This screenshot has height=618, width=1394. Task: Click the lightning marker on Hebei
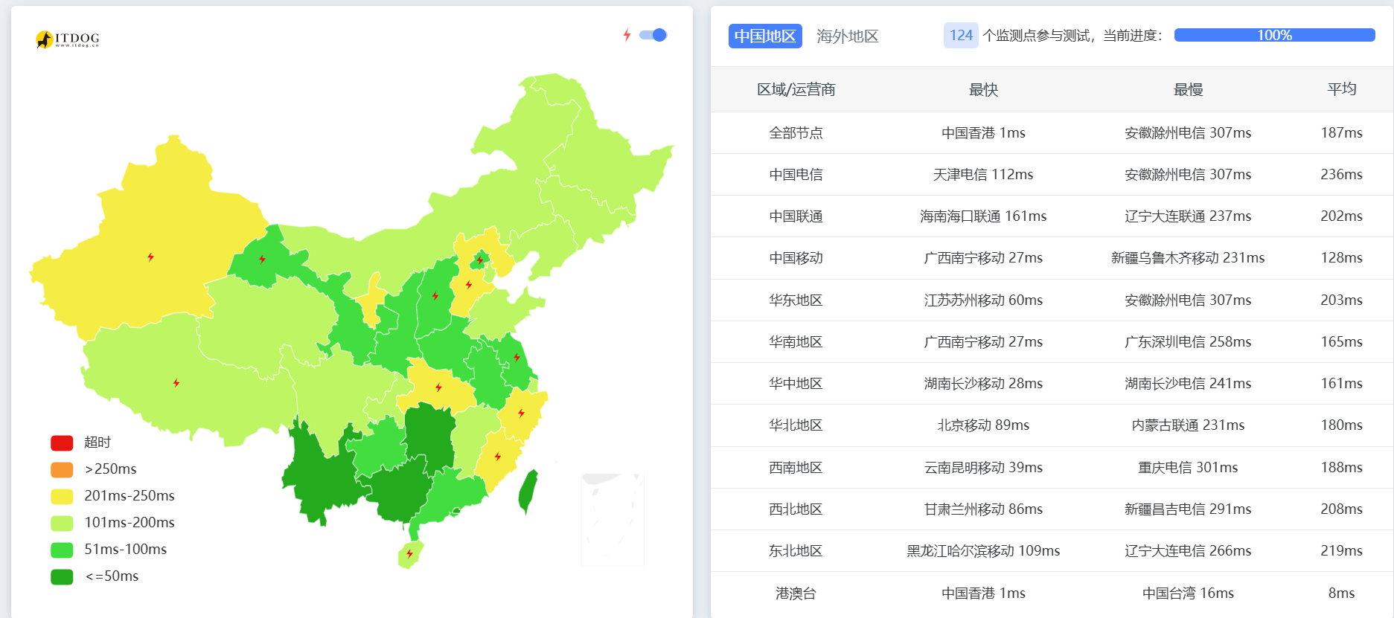469,285
